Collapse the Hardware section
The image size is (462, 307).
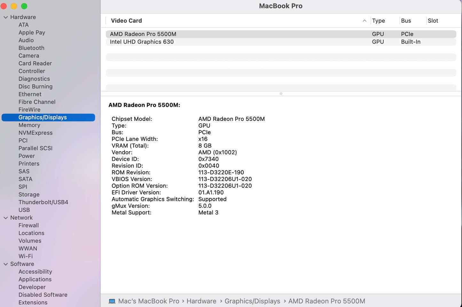(x=5, y=17)
